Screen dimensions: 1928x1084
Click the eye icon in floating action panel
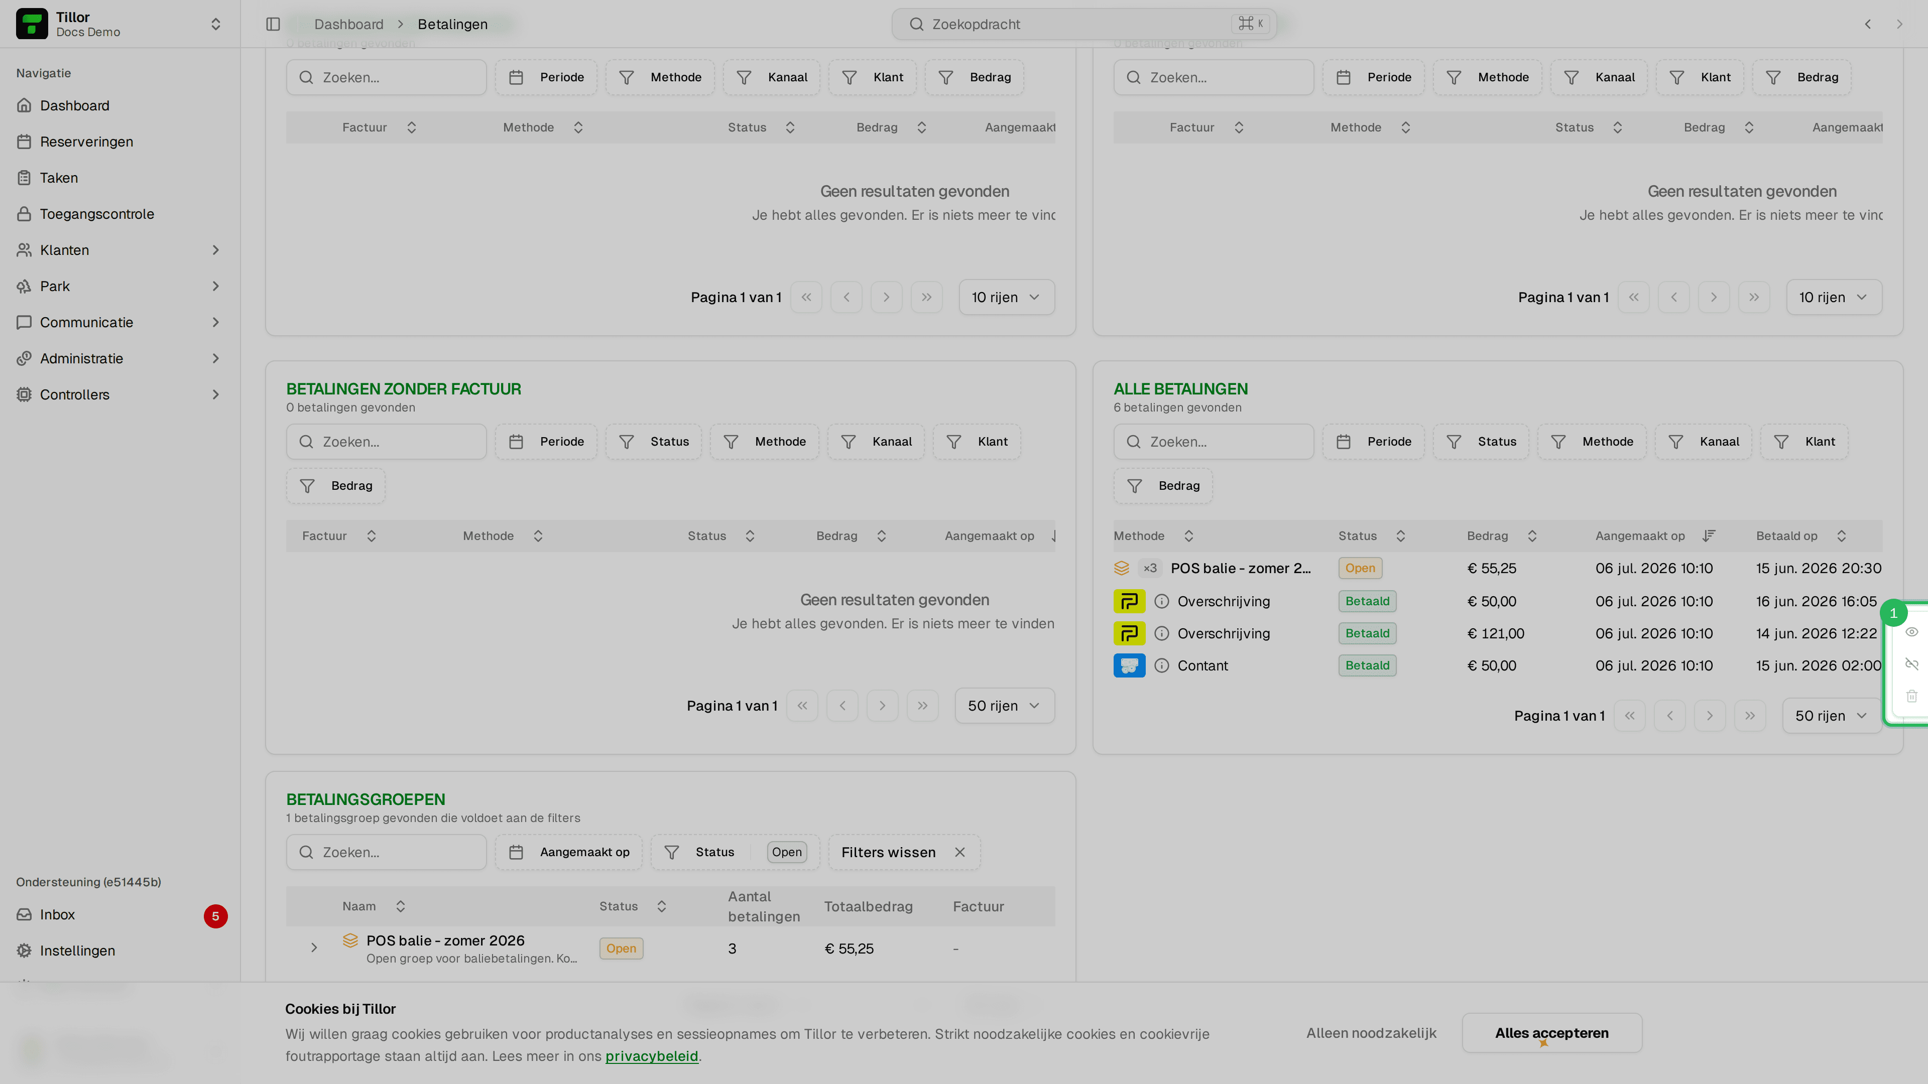[1911, 632]
